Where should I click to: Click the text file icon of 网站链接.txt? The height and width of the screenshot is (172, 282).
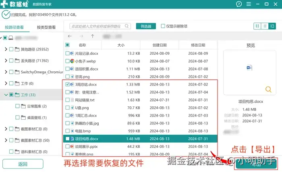point(72,100)
